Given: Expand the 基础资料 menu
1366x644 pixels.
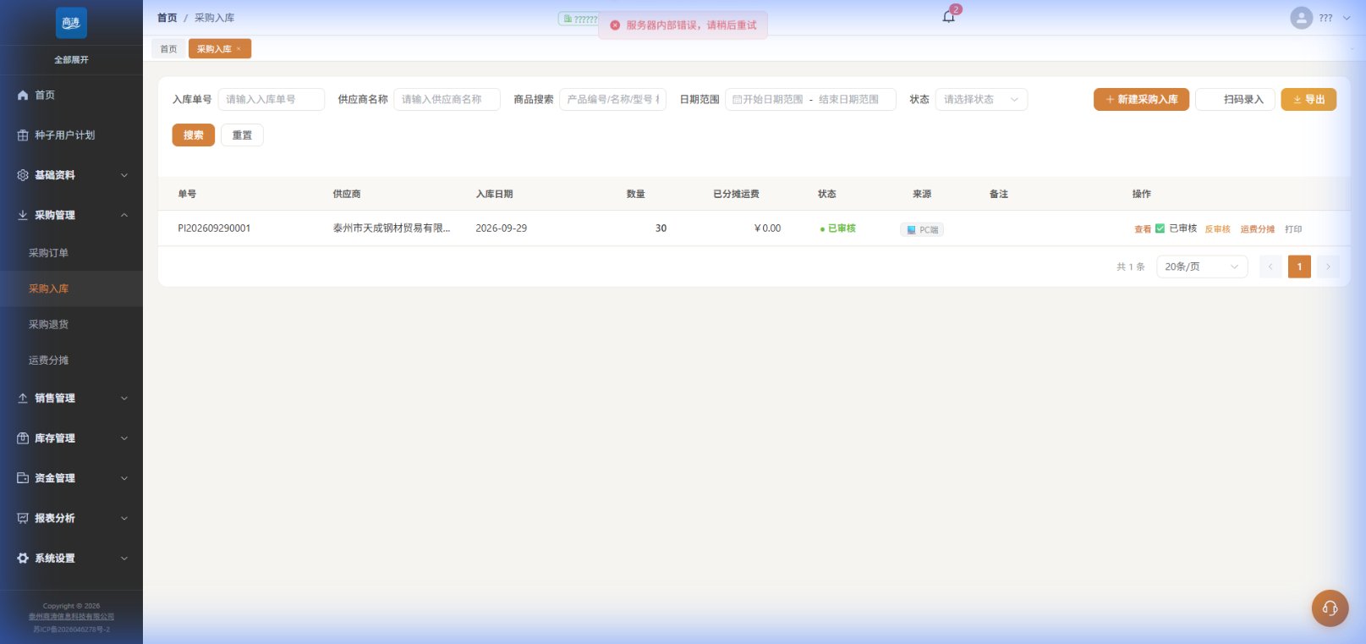Looking at the screenshot, I should click(124, 175).
